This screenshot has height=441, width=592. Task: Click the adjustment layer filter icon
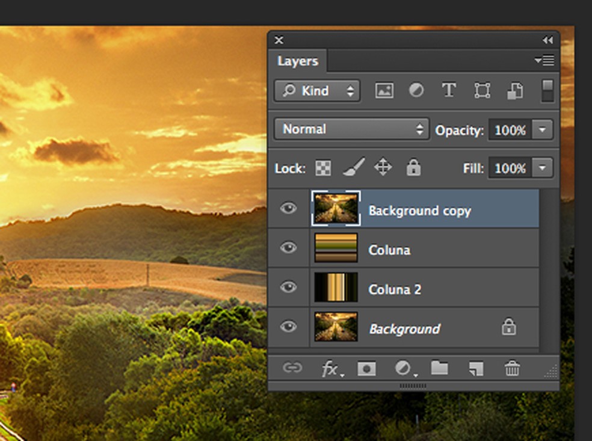[x=416, y=91]
